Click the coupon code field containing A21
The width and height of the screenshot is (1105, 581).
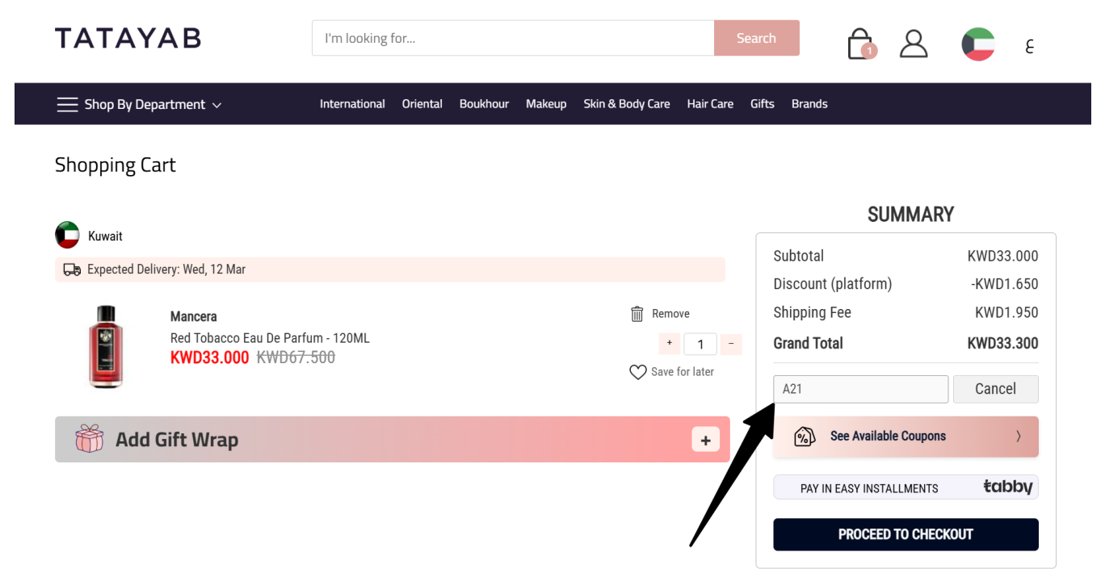point(860,389)
